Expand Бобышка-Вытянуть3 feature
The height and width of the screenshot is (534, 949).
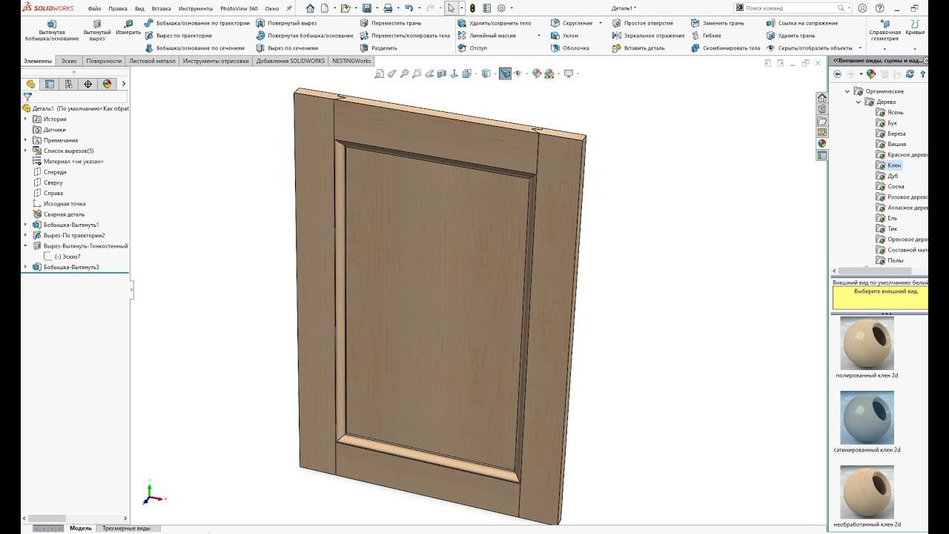pos(26,267)
